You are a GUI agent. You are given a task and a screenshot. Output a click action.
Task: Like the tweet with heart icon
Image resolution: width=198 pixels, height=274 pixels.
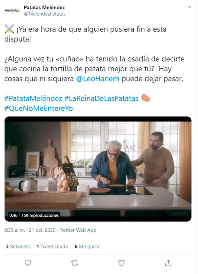click(x=121, y=263)
